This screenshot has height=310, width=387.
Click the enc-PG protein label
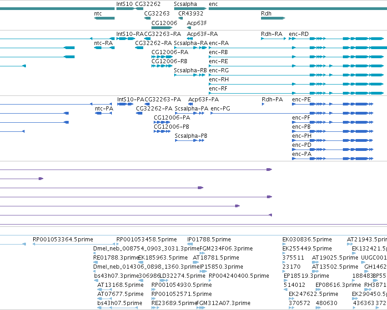[x=220, y=109]
